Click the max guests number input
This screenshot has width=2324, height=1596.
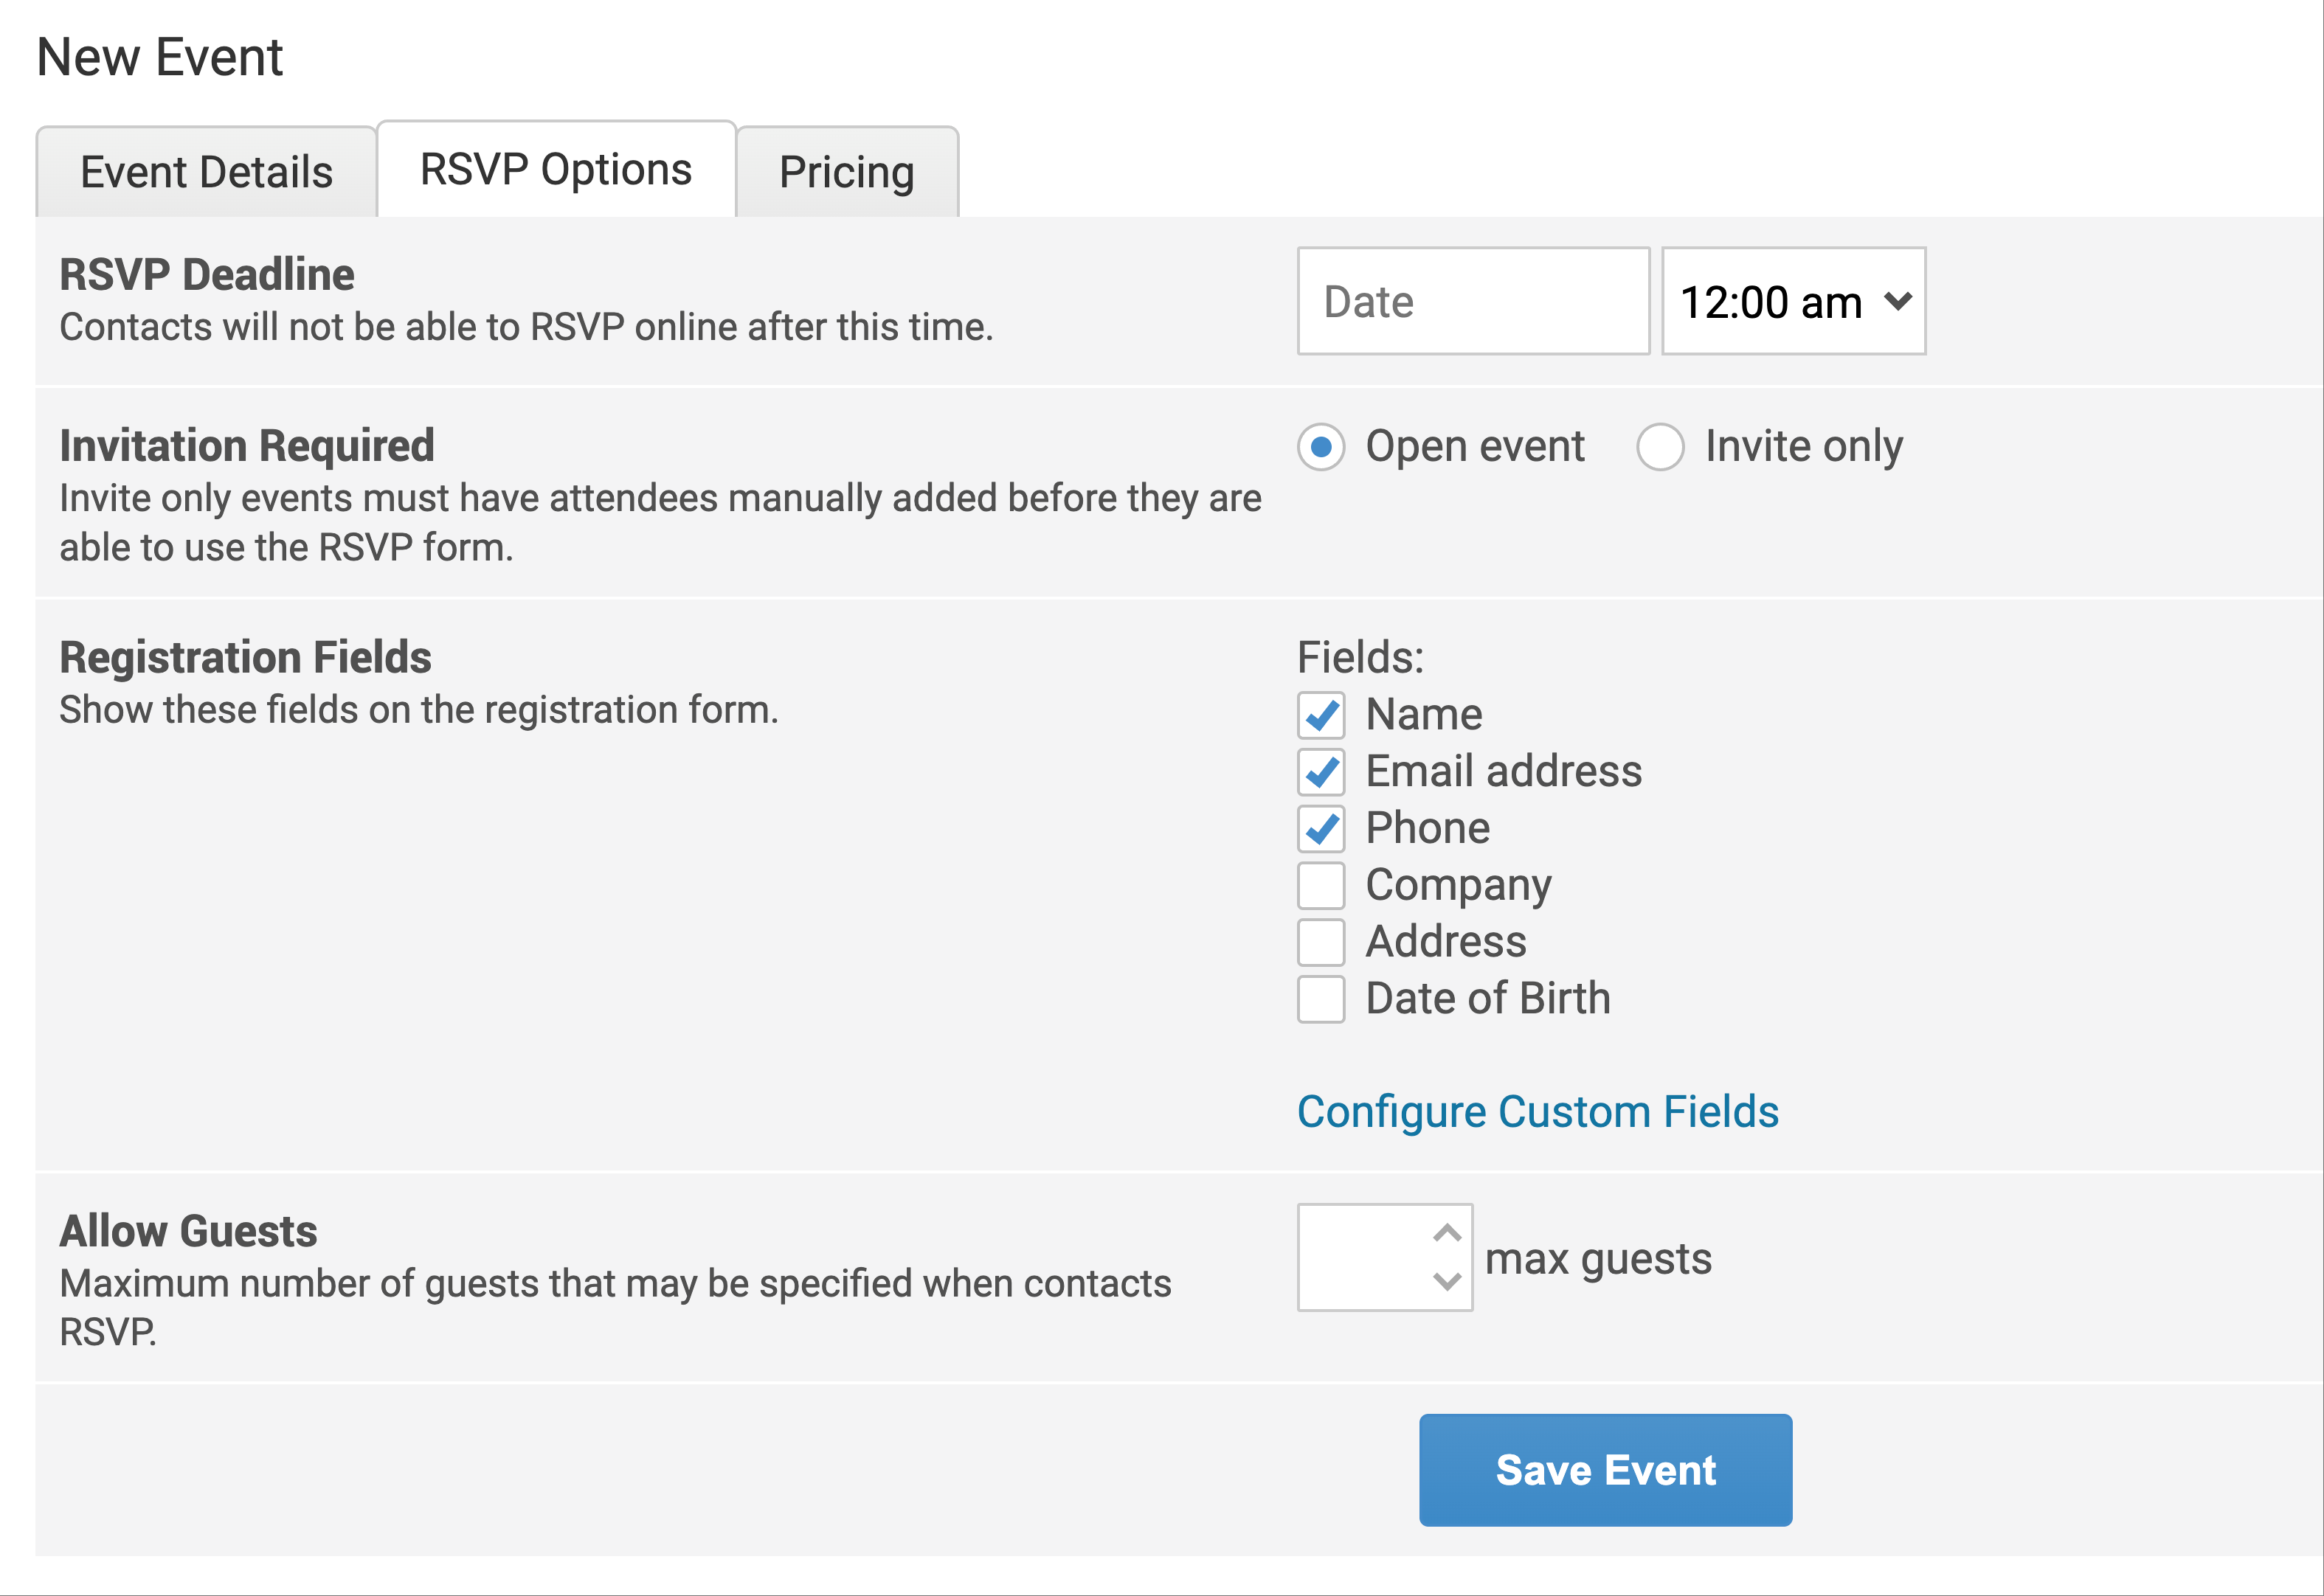(1365, 1257)
